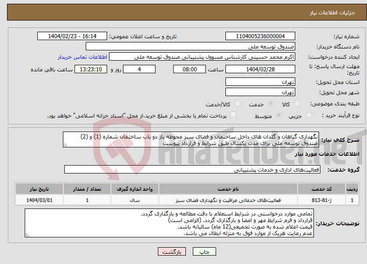The width and height of the screenshot is (367, 264).
Task: Select the کالا/خدمت radio button
Action: [x=238, y=104]
